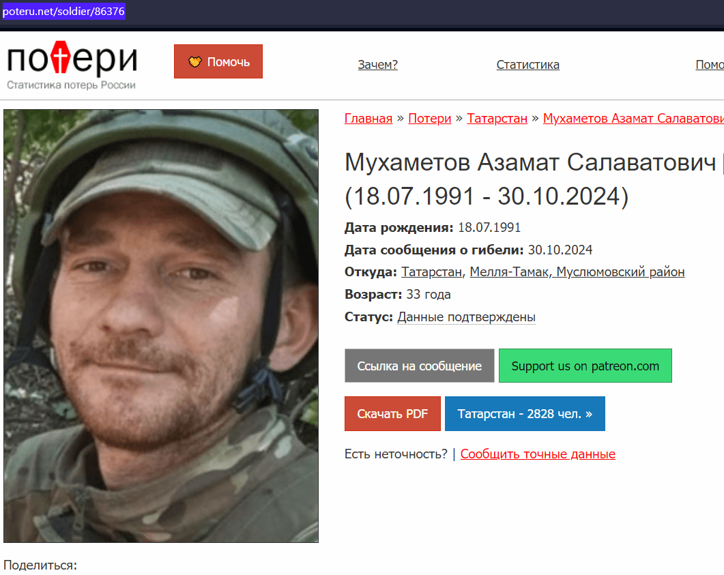Open the Татарстан breadcrumb link
Viewport: 724px width, 575px height.
pyautogui.click(x=497, y=119)
